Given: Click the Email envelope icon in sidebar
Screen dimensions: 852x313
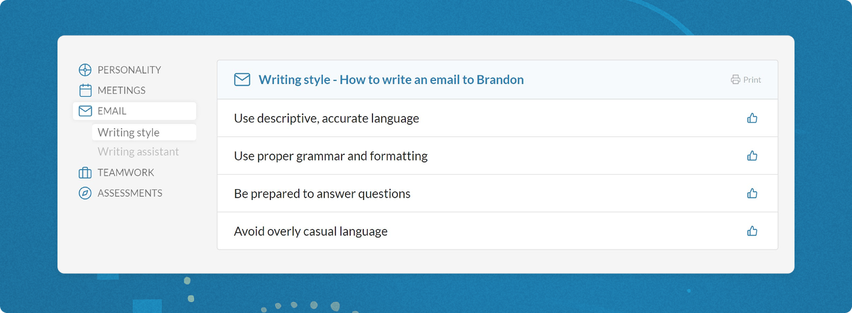Looking at the screenshot, I should click(x=85, y=111).
